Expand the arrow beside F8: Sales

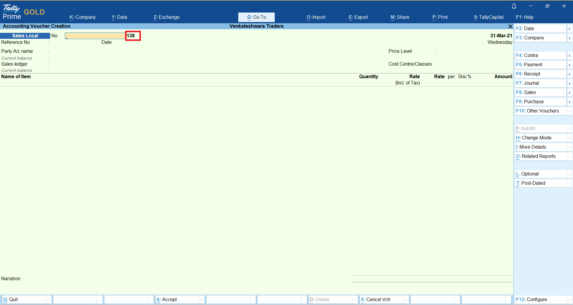click(569, 93)
